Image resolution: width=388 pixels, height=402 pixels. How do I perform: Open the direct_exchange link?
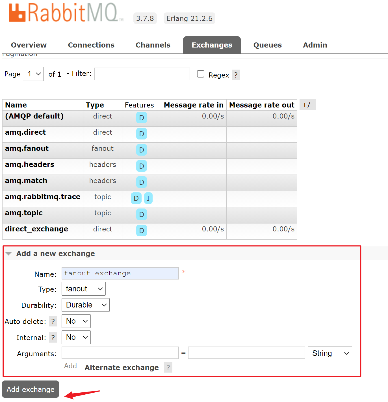36,229
